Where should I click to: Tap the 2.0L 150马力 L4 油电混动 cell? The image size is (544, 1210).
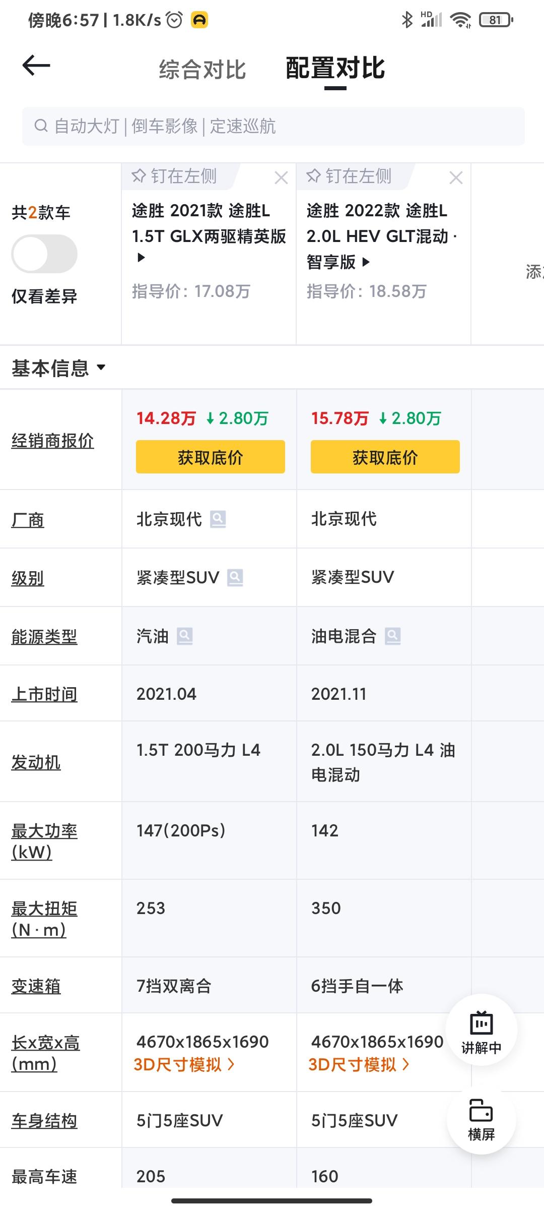click(x=383, y=762)
